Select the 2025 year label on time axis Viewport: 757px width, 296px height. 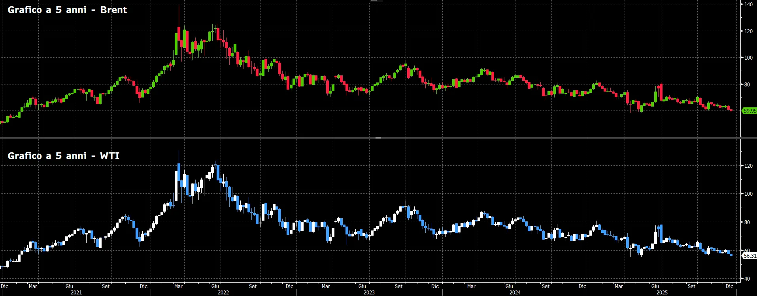click(x=662, y=292)
